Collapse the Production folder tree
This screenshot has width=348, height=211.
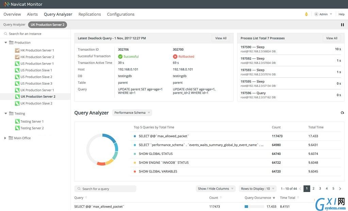[5, 42]
